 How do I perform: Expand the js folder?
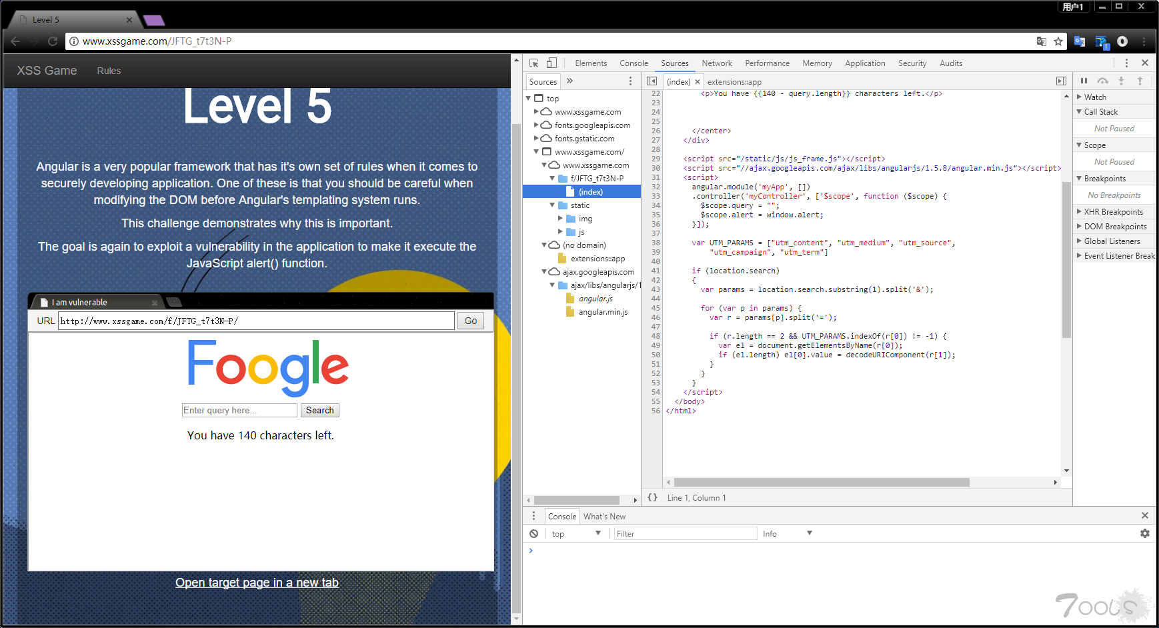560,231
